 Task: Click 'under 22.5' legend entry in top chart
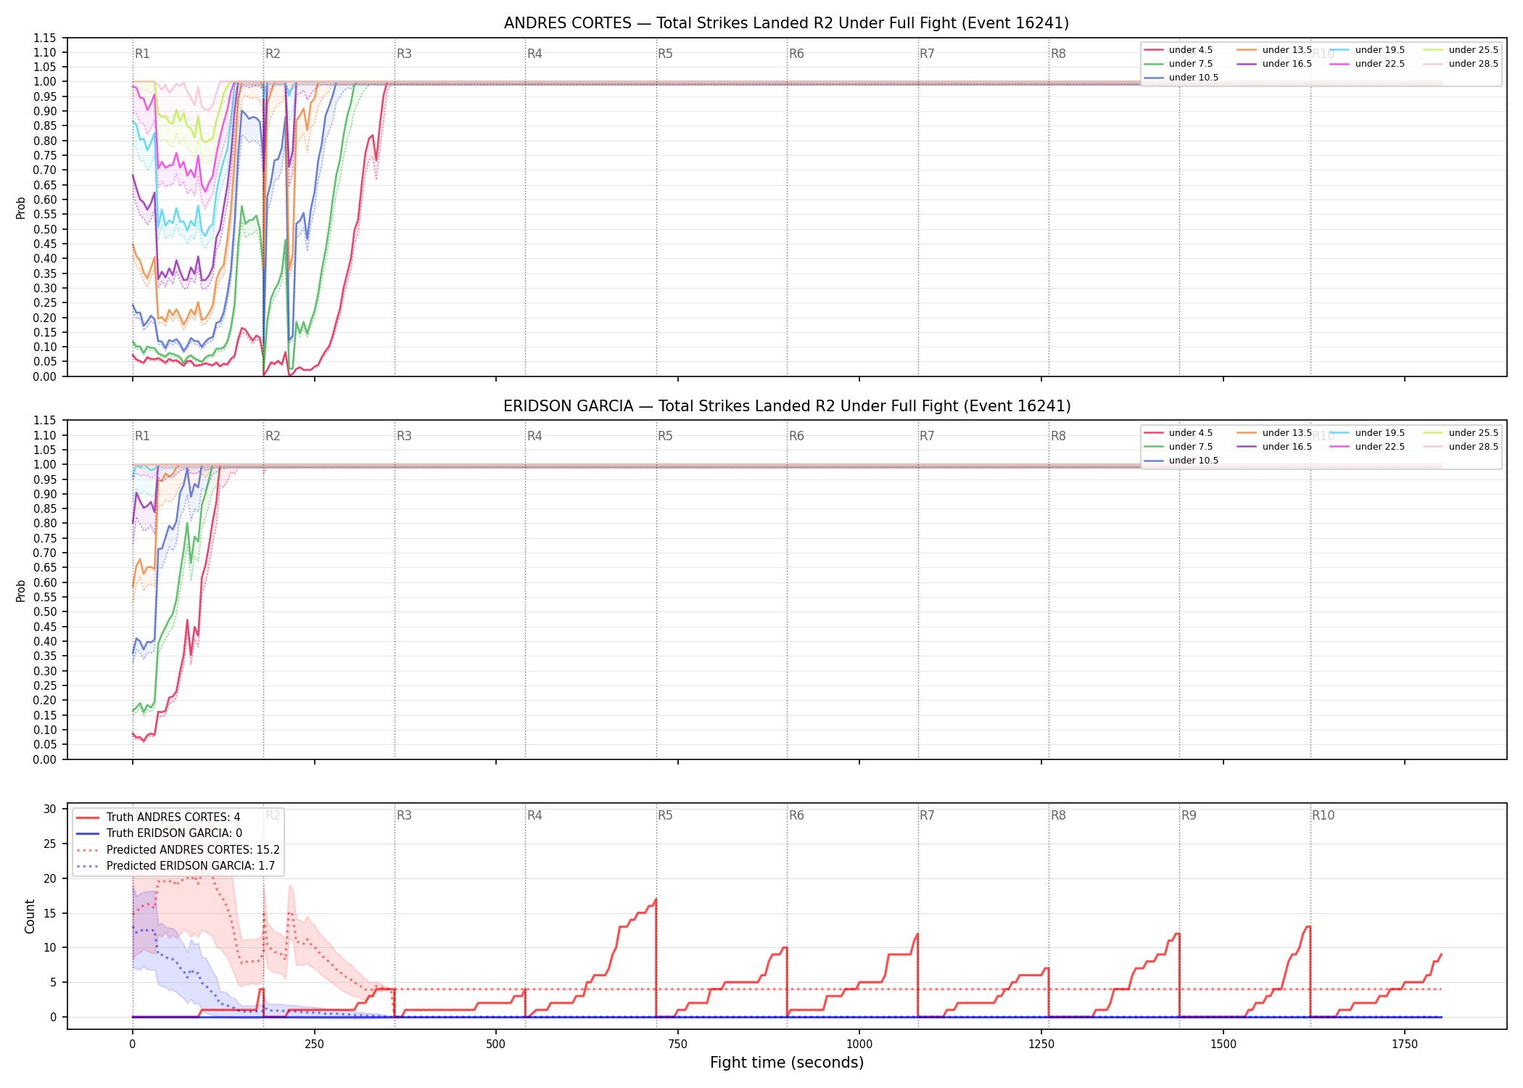click(1367, 64)
